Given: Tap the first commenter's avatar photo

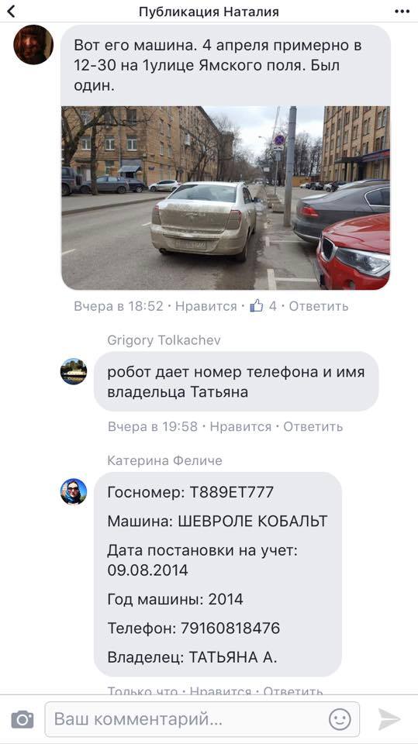Looking at the screenshot, I should tap(33, 45).
